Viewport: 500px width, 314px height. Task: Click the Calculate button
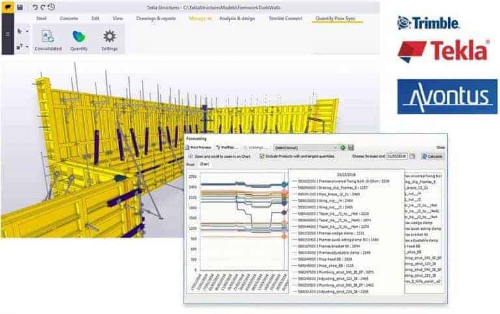tap(432, 156)
